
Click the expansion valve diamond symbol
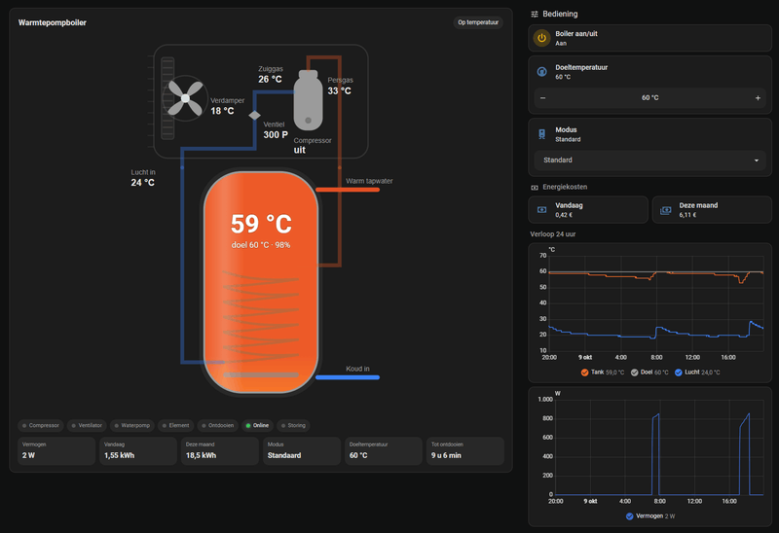click(254, 115)
